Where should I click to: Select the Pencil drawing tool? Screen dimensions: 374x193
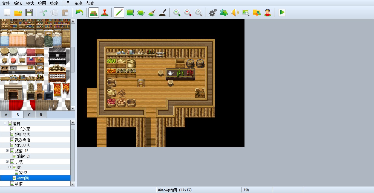click(119, 13)
